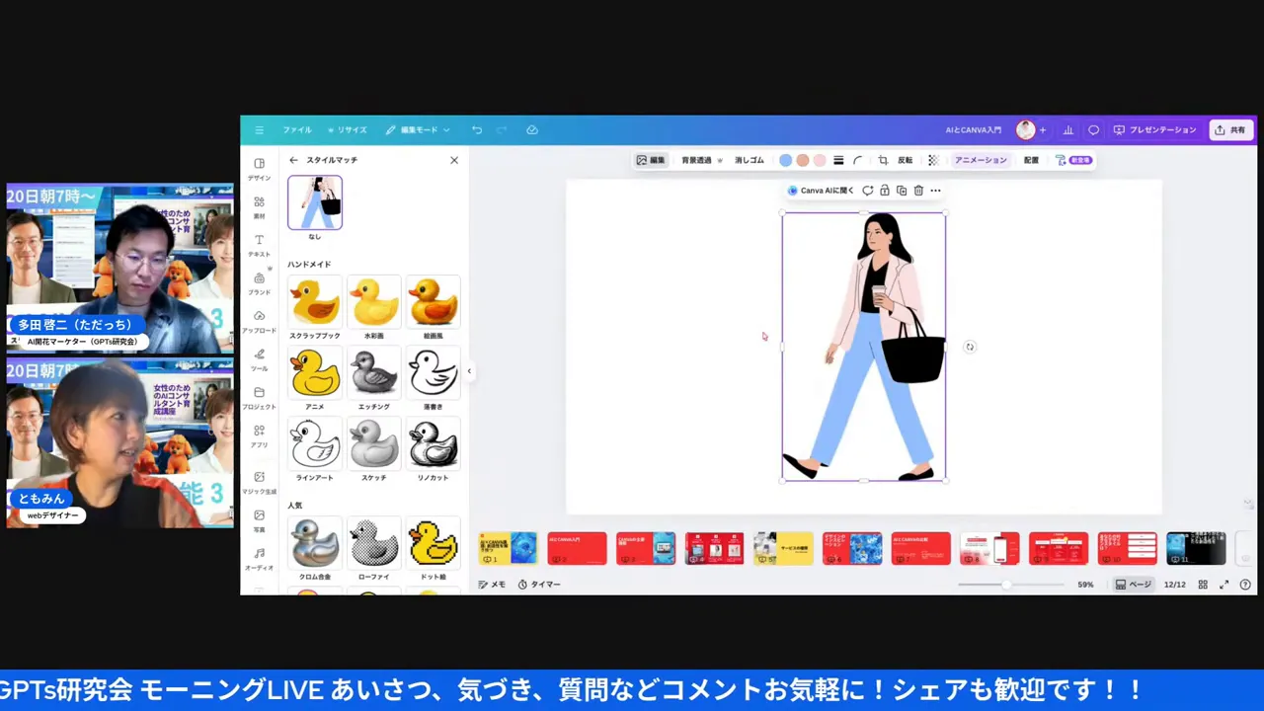Expand the more options menu above the image
Image resolution: width=1264 pixels, height=711 pixels.
(x=935, y=190)
